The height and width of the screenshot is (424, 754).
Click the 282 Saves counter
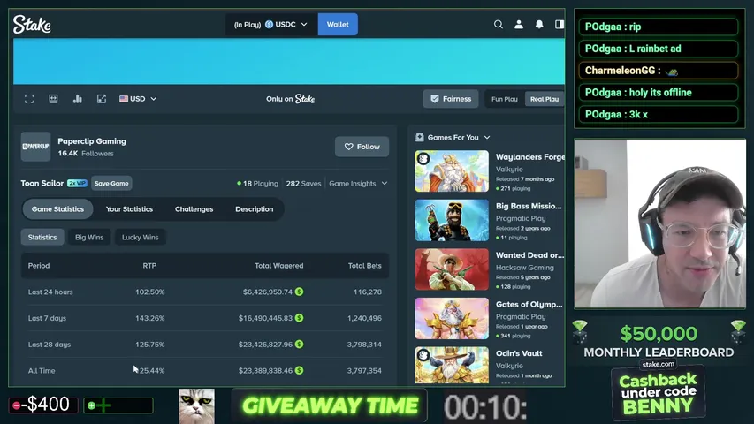[303, 184]
